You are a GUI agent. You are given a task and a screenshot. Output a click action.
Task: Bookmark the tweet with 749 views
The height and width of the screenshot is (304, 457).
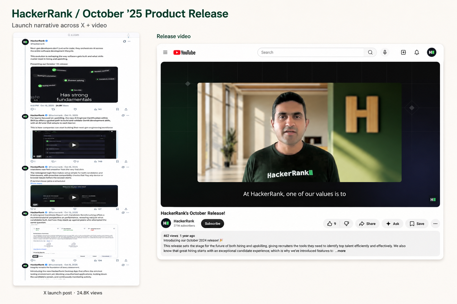[x=117, y=161]
